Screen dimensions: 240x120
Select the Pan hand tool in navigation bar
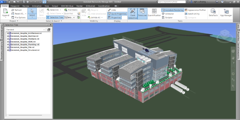[x=233, y=58]
